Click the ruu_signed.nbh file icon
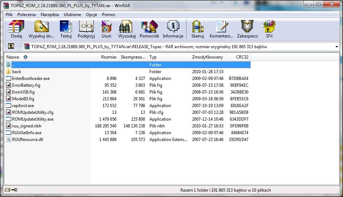 click(8, 126)
